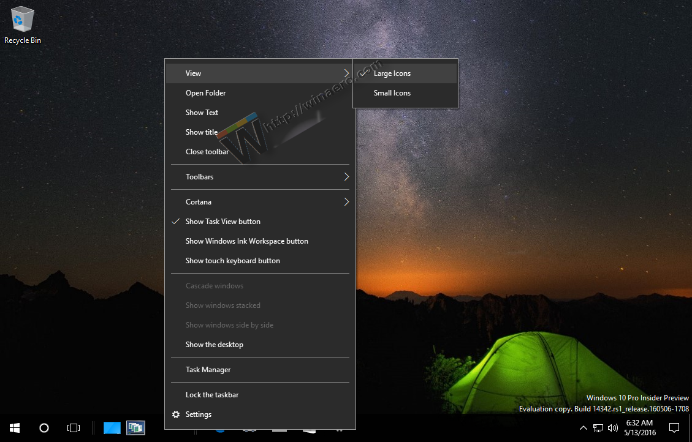Image resolution: width=692 pixels, height=442 pixels.
Task: Click the volume speaker tray icon
Action: tap(612, 428)
